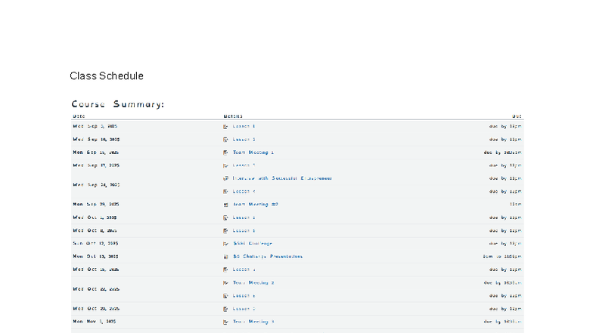
Task: Open the Challenge Presentations link on Oct 13
Action: tap(268, 257)
